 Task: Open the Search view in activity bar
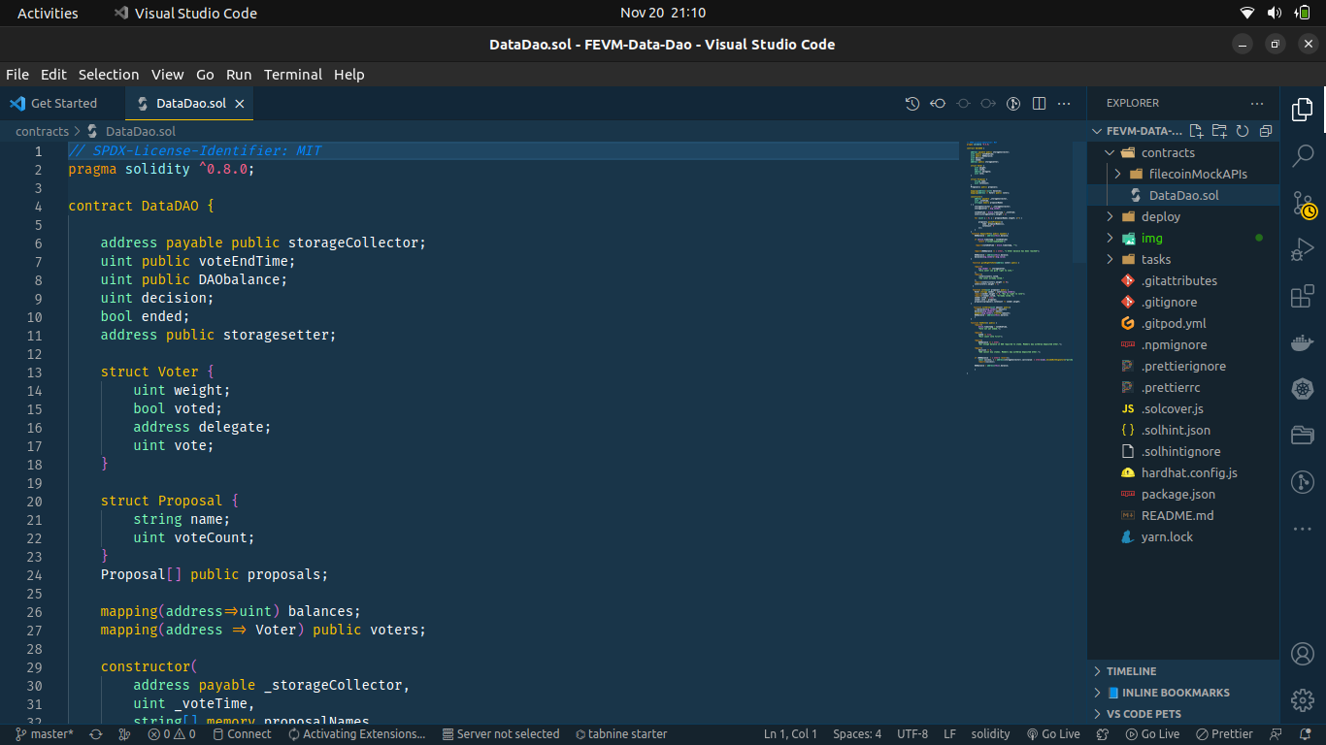1303,155
